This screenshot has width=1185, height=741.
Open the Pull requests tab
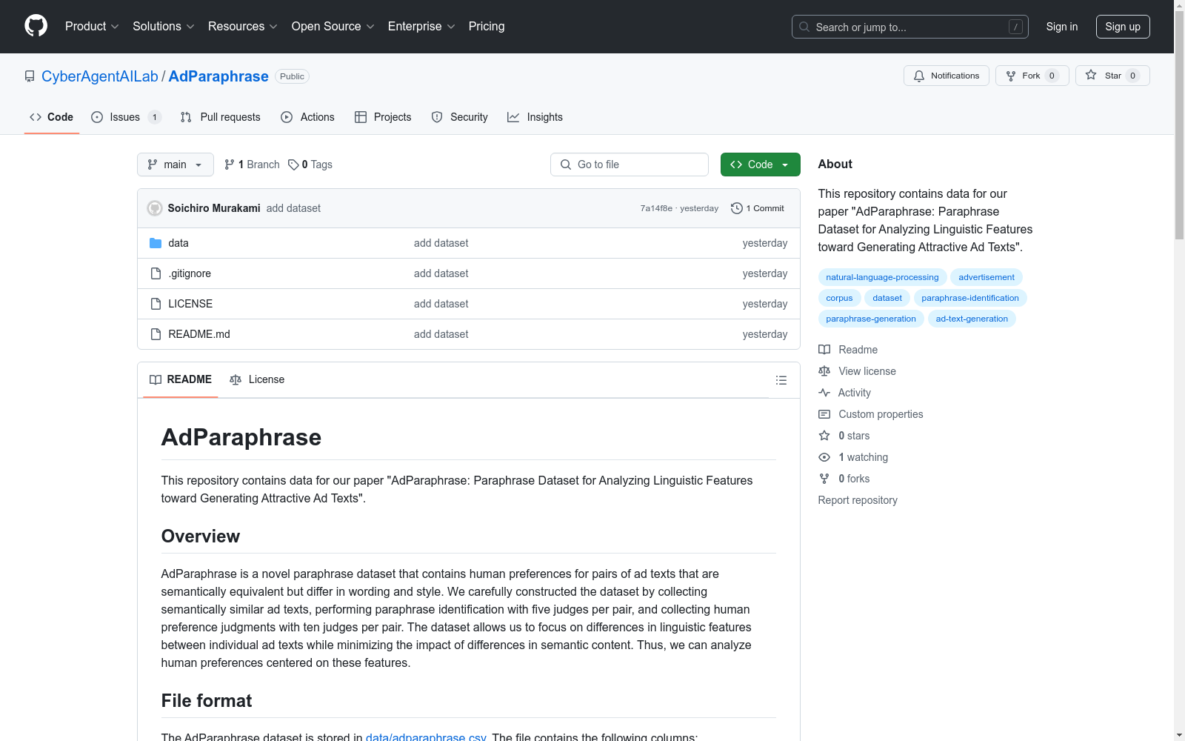[x=220, y=117]
